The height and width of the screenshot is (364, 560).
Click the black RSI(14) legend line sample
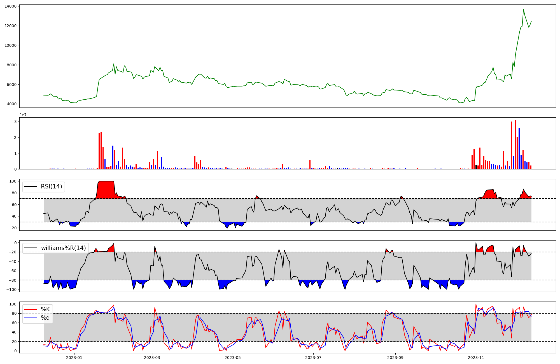(31, 186)
